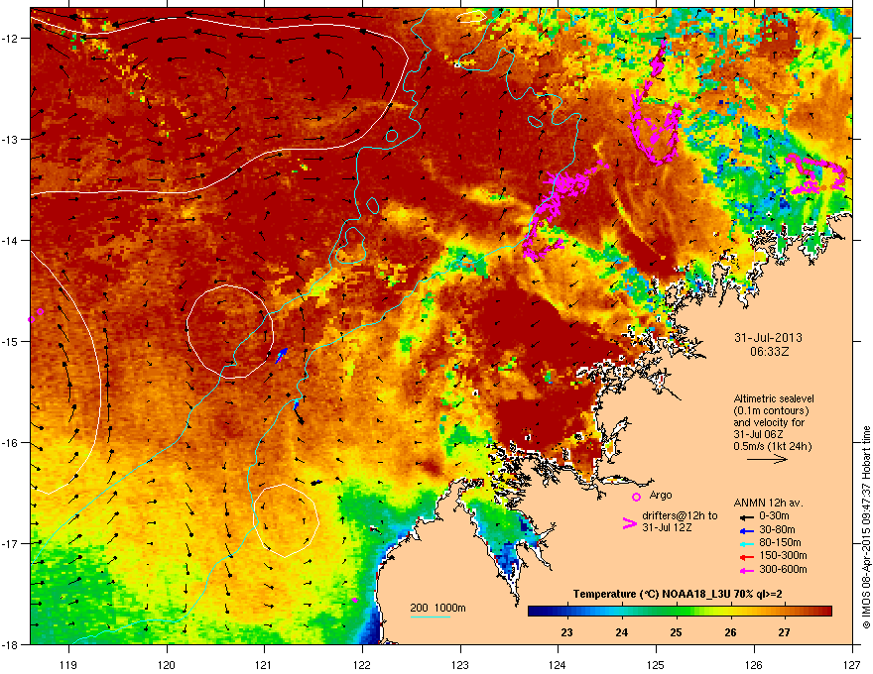Click the 'Argo' legend label
Screen dimensions: 873x674
(661, 495)
